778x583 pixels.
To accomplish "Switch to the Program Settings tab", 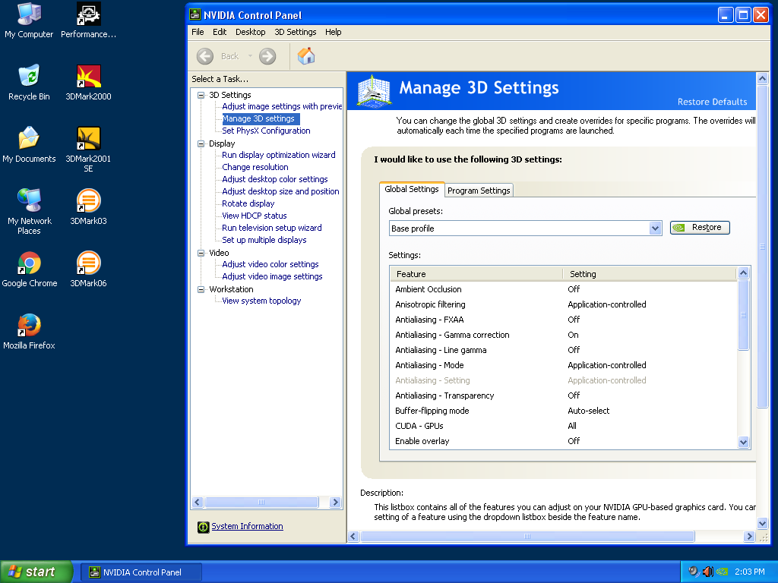I will tap(478, 191).
